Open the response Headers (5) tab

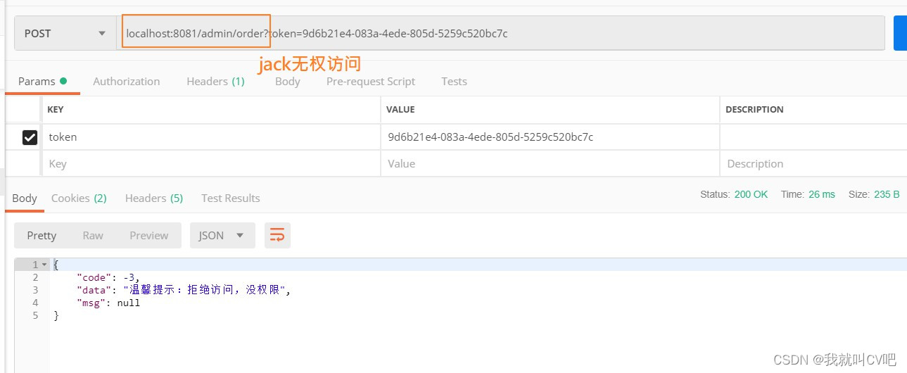coord(154,198)
